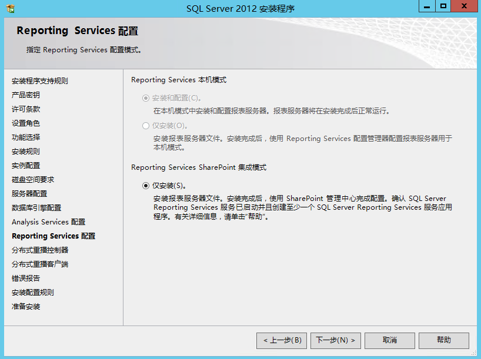The height and width of the screenshot is (359, 481).
Task: Click 分布式重播客户端 in step list
Action: (x=40, y=264)
